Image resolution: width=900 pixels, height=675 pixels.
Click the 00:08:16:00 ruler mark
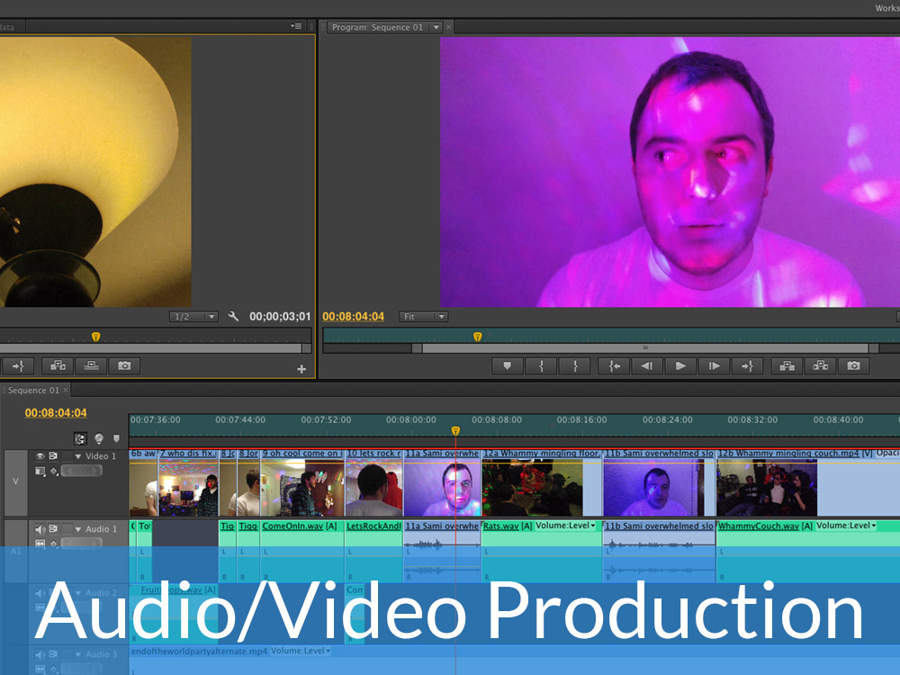click(x=581, y=419)
